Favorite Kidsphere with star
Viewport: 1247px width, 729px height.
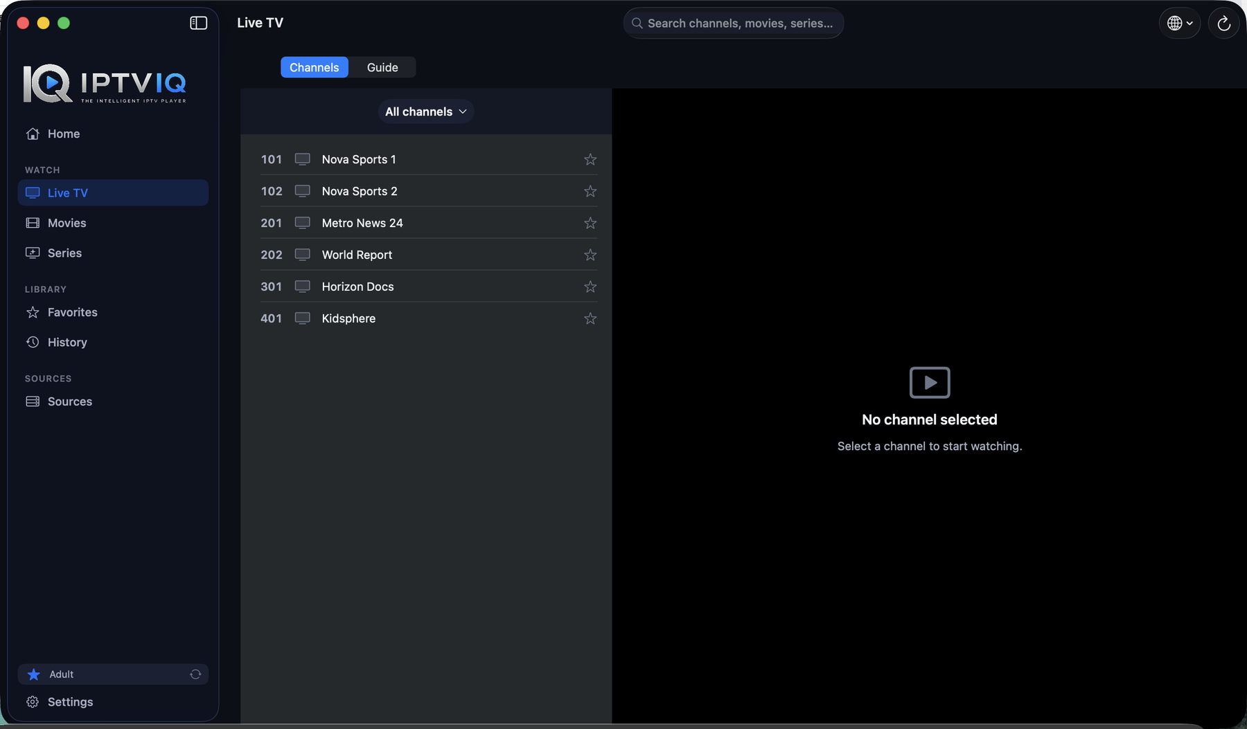[x=590, y=318]
